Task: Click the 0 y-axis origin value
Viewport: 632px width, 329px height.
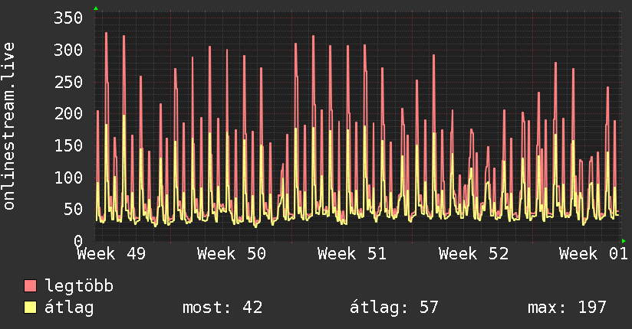Action: tap(78, 241)
